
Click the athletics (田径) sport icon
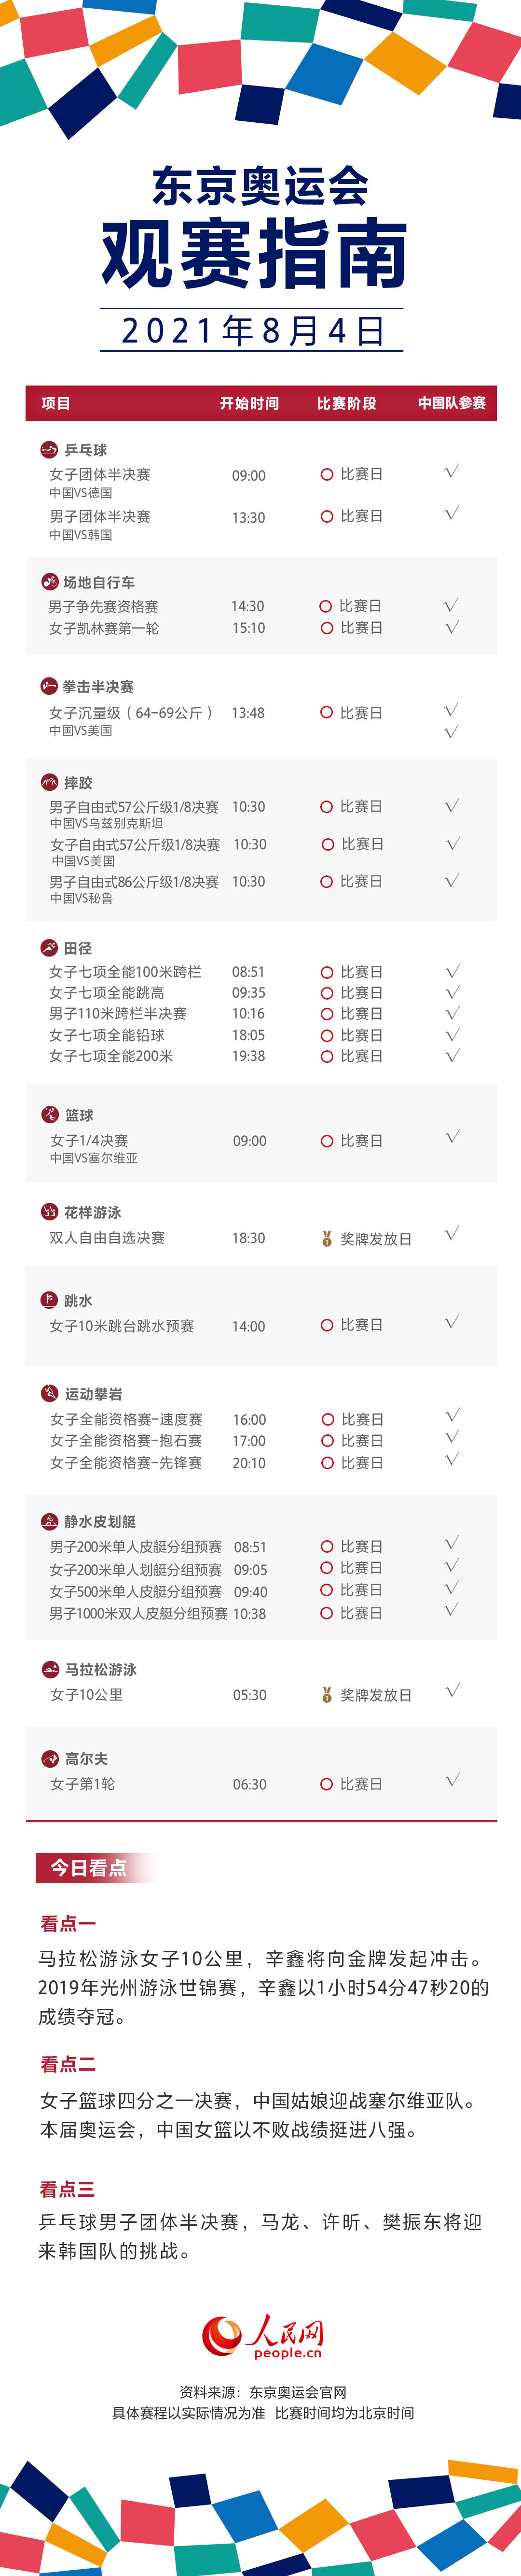click(x=49, y=947)
